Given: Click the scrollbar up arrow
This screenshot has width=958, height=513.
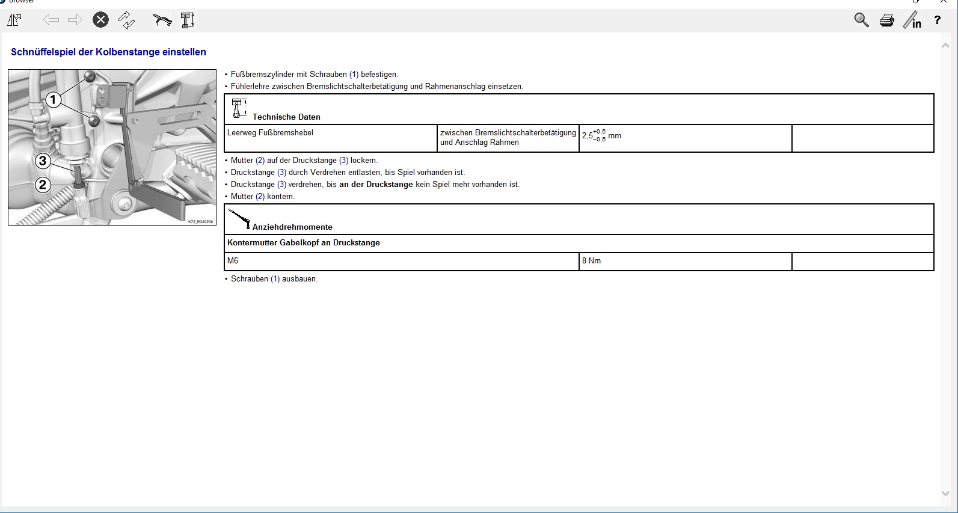Looking at the screenshot, I should [945, 45].
